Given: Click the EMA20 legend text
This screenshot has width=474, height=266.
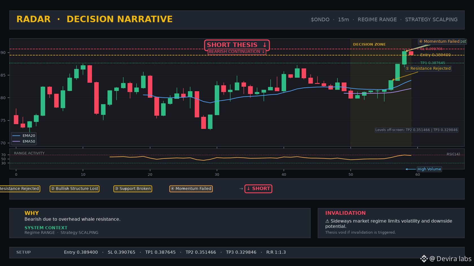Looking at the screenshot, I should pyautogui.click(x=29, y=136).
